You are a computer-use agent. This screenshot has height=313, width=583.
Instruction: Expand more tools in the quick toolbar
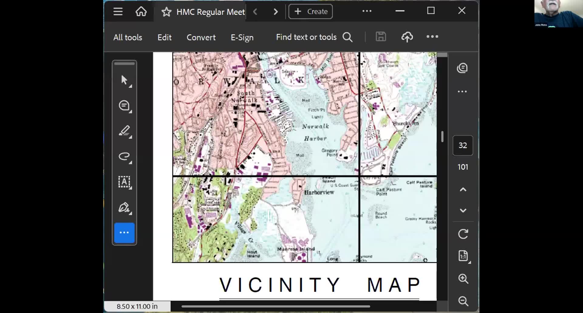coord(124,233)
